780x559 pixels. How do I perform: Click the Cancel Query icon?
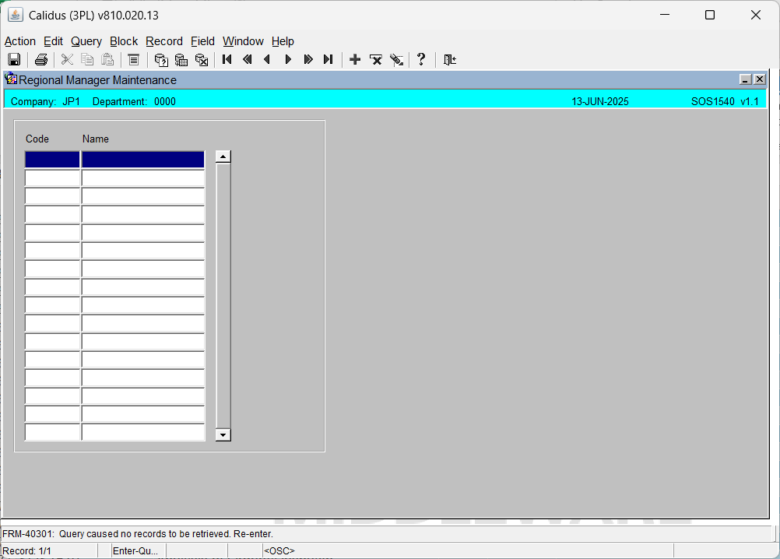[x=202, y=60]
